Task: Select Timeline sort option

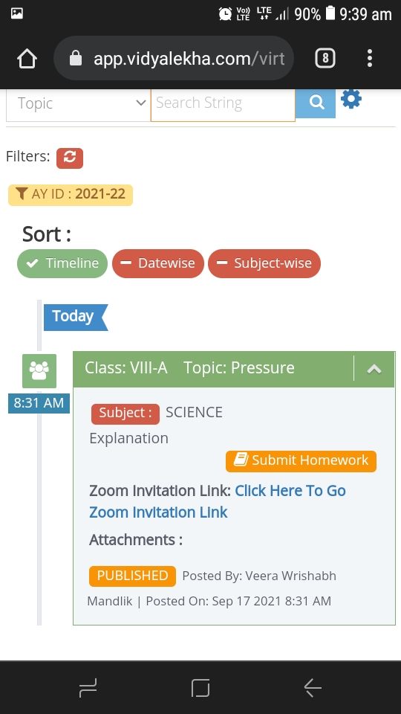Action: (62, 263)
